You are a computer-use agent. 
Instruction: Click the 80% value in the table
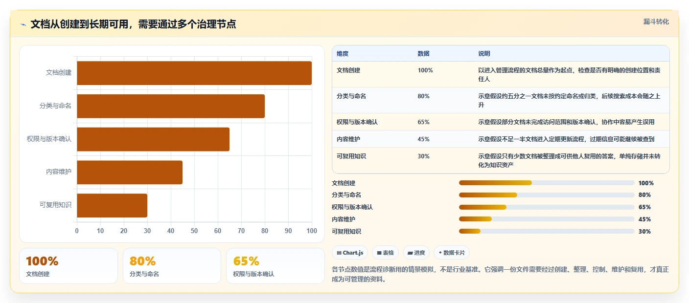pyautogui.click(x=424, y=96)
